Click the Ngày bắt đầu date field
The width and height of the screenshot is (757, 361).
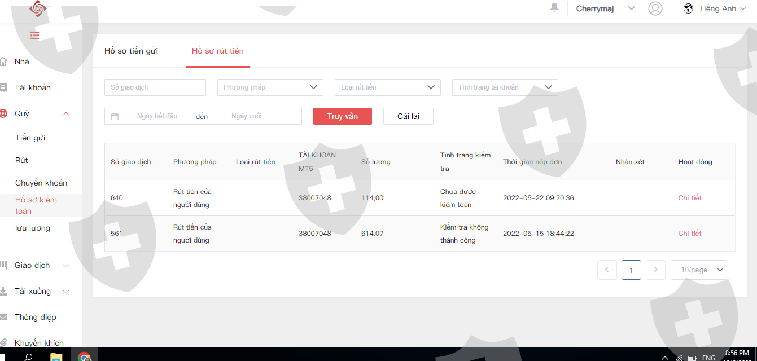click(x=157, y=116)
